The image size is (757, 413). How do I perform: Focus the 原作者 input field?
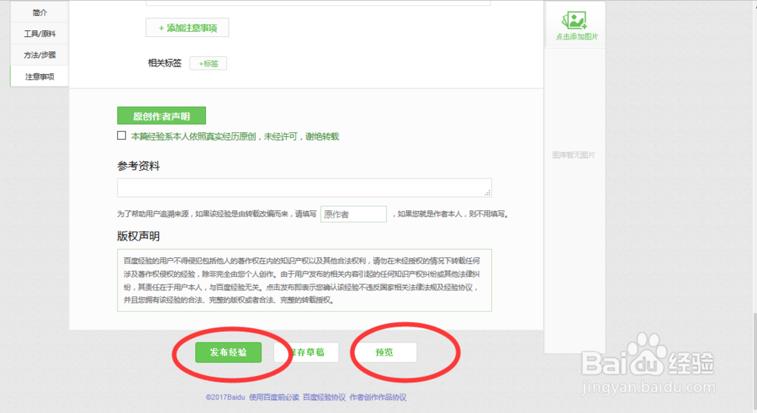354,214
